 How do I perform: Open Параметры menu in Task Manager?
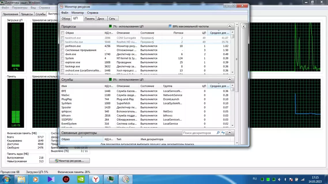(20, 7)
